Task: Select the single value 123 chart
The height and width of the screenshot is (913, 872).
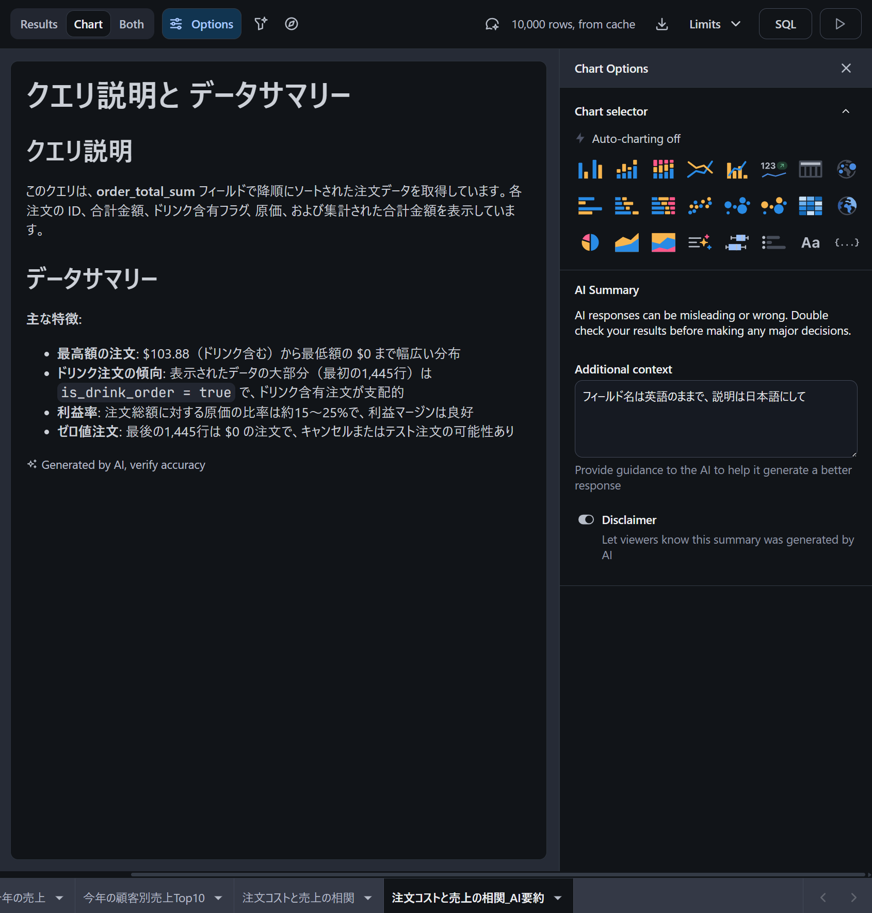Action: (x=773, y=169)
